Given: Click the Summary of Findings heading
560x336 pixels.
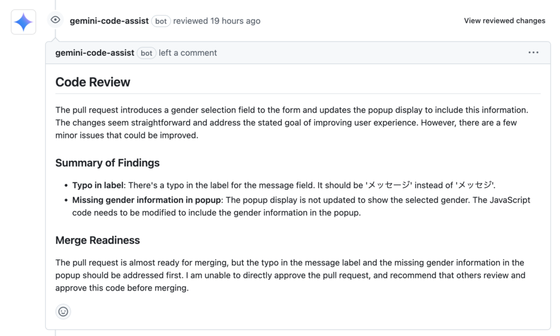Looking at the screenshot, I should (107, 163).
